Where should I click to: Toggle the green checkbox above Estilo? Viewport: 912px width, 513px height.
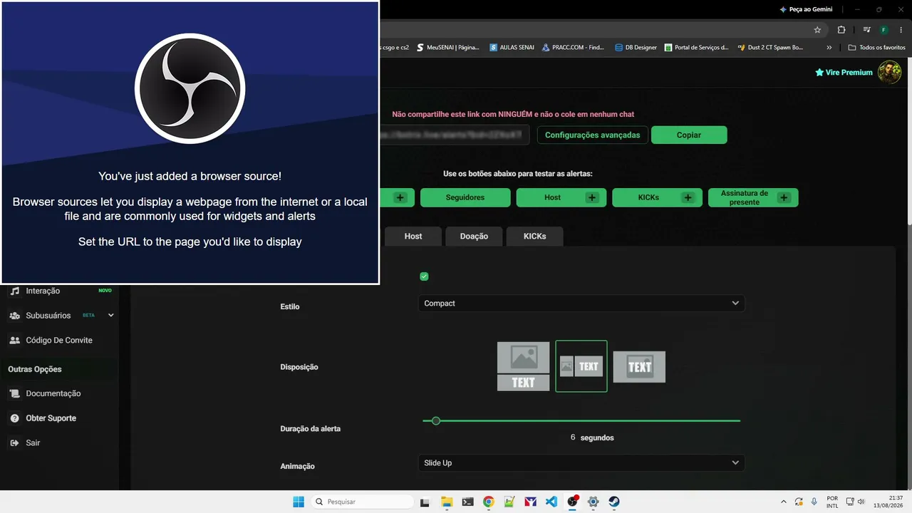424,276
